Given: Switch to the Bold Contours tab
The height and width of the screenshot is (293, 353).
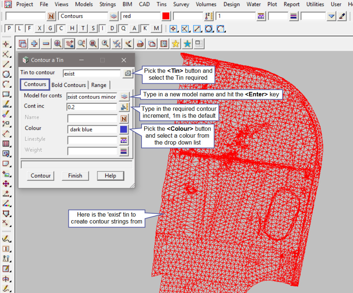Looking at the screenshot, I should coord(69,85).
